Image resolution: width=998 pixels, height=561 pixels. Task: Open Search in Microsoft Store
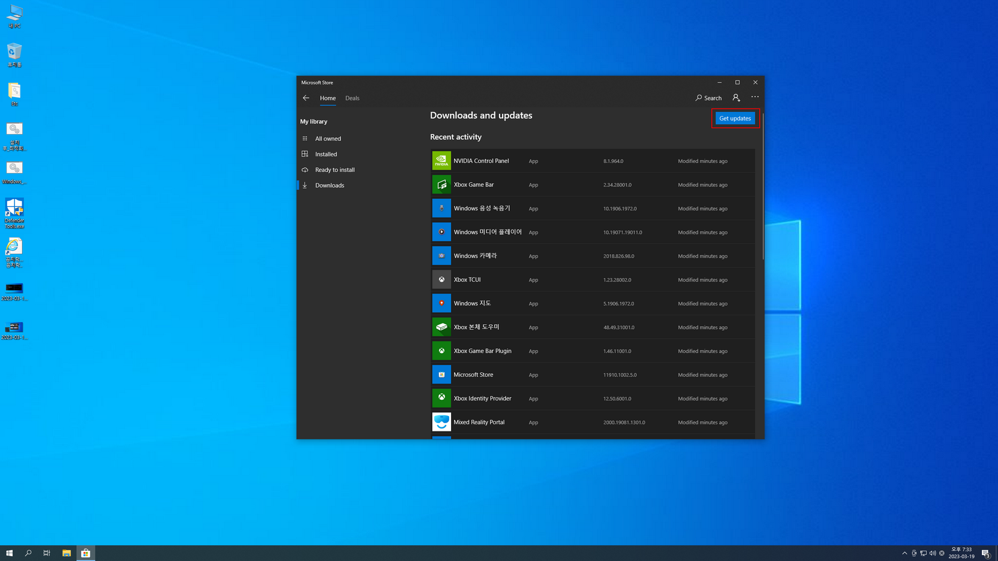708,98
